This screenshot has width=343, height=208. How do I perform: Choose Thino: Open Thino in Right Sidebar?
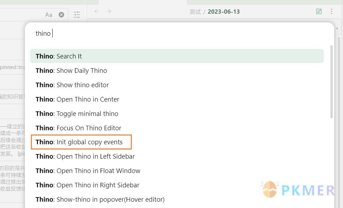pos(177,185)
